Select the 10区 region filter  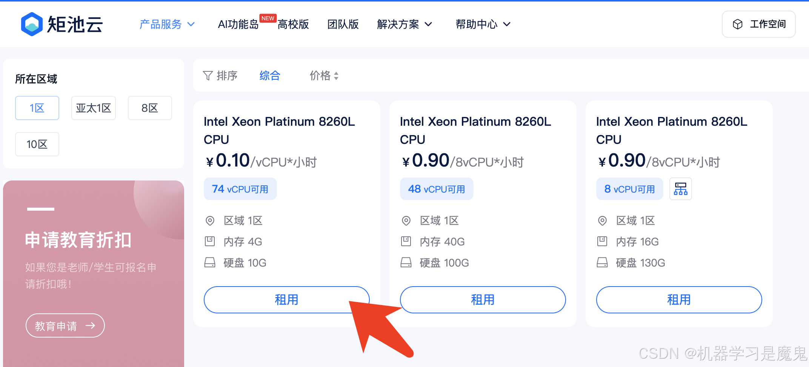coord(37,144)
